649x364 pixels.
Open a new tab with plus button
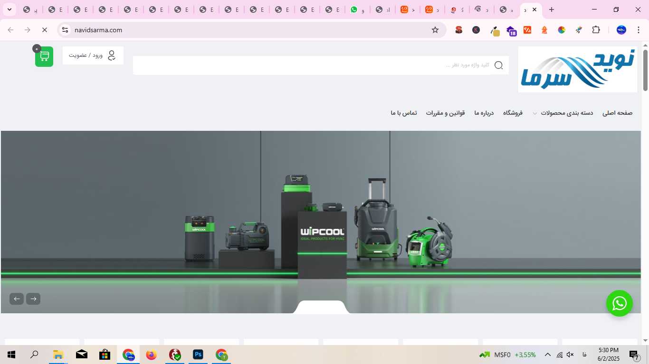(552, 9)
